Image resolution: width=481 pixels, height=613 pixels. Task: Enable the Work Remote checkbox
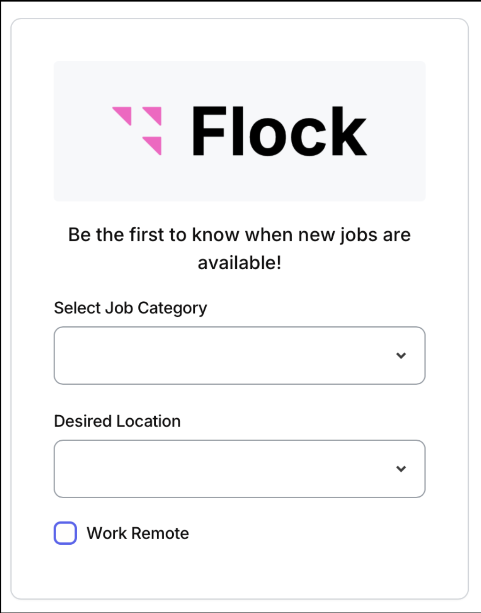65,533
